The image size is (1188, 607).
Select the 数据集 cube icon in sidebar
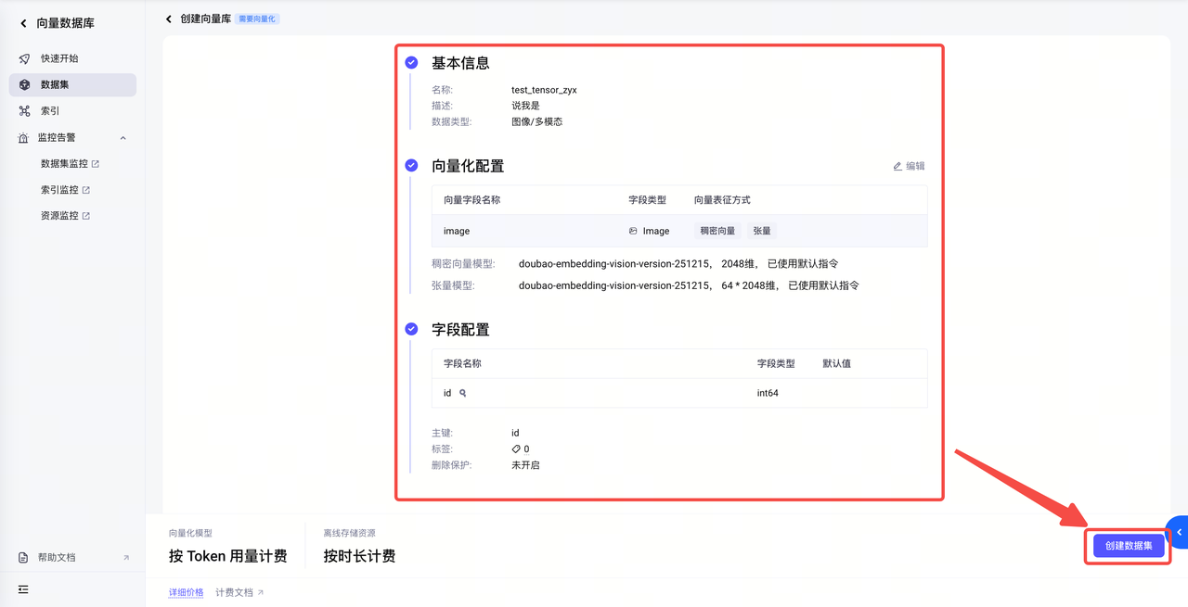(x=24, y=84)
